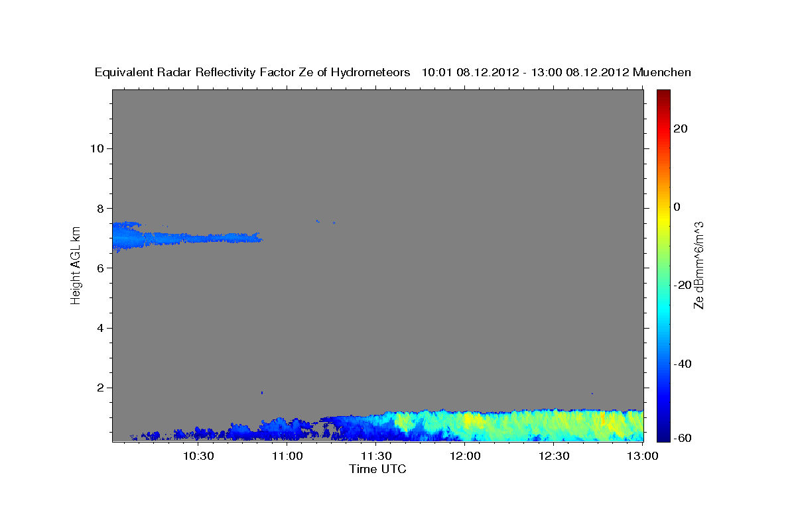Click the height tick label '8'
Image resolution: width=796 pixels, height=530 pixels.
tap(101, 208)
